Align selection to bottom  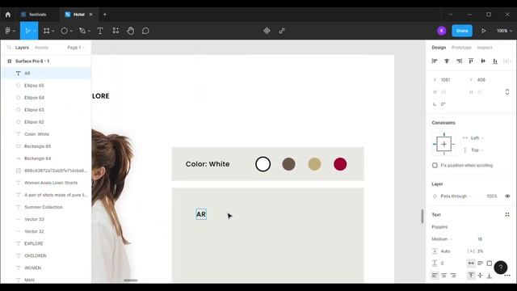[495, 61]
